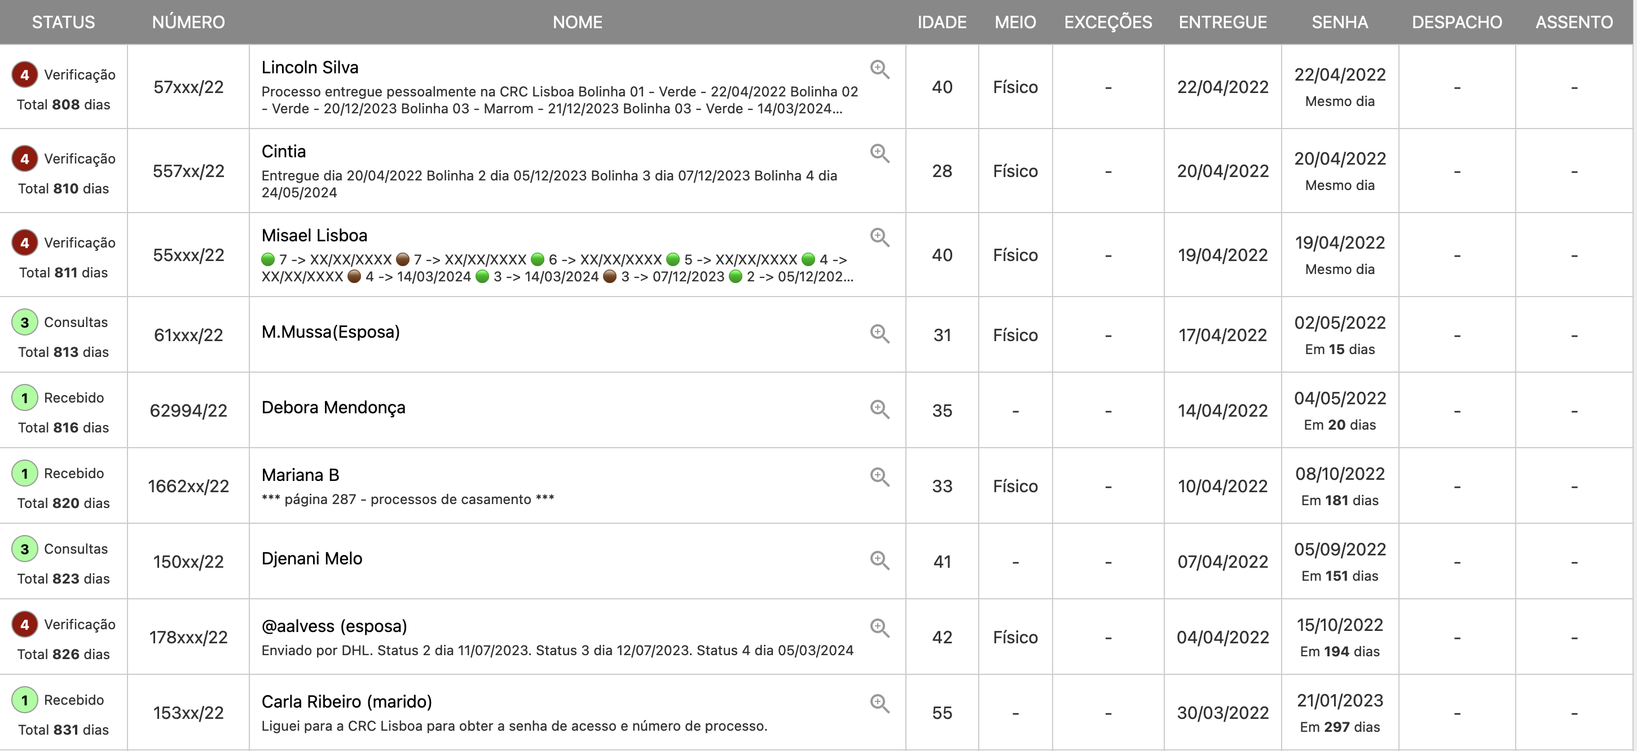
Task: Click process number 1662xx/22
Action: pos(188,486)
